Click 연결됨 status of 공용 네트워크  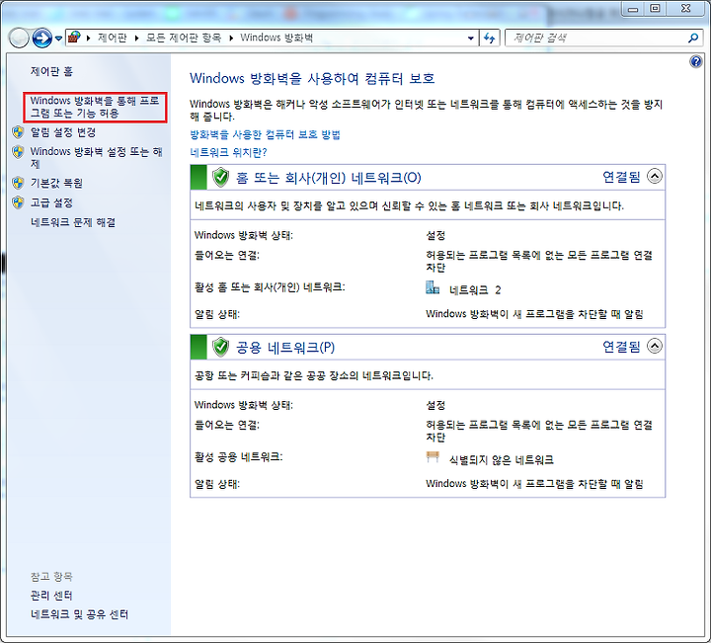(x=622, y=347)
